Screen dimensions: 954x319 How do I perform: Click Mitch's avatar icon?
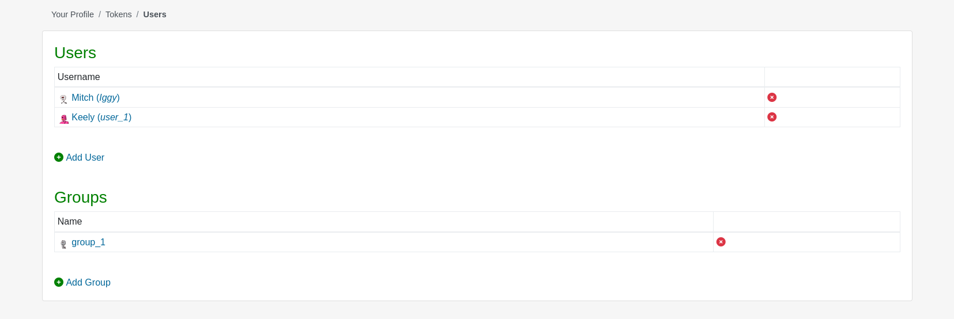tap(63, 99)
